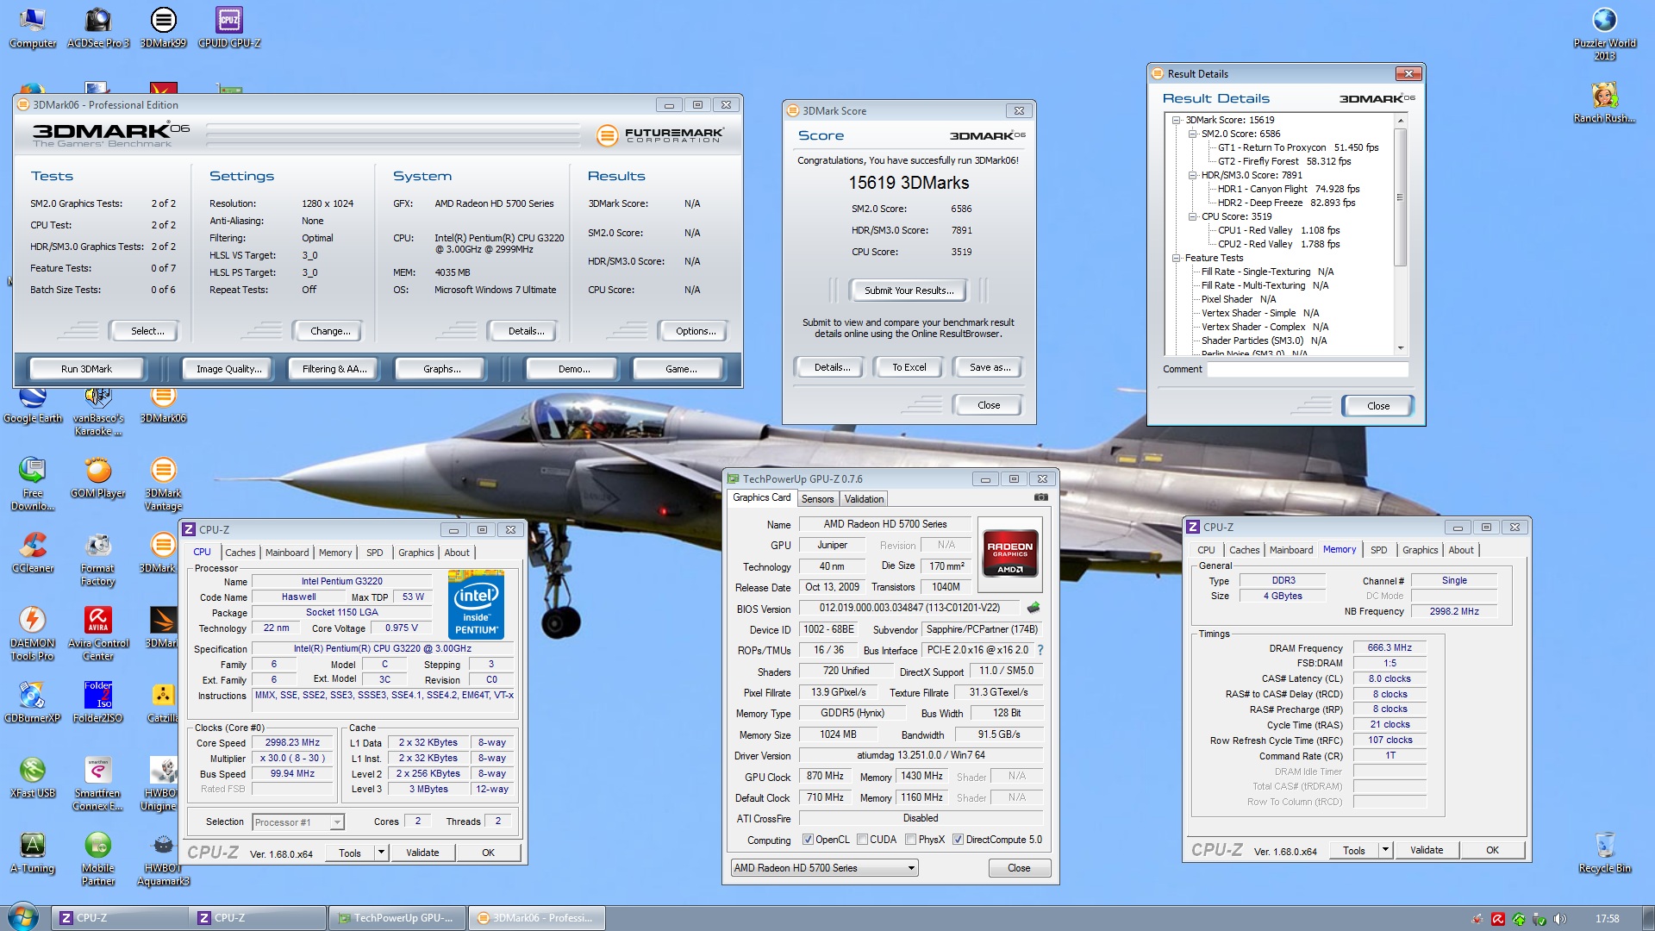Screen dimensions: 1655x931
Task: Open the ACDSee Pro 3 desktop icon
Action: coord(98,28)
